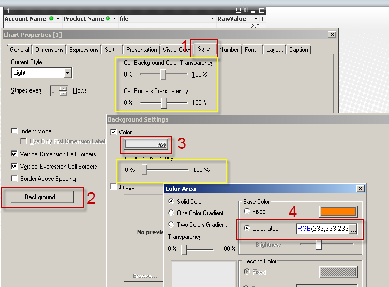Choose the Fixed base color radio button
The height and width of the screenshot is (287, 389).
point(247,212)
